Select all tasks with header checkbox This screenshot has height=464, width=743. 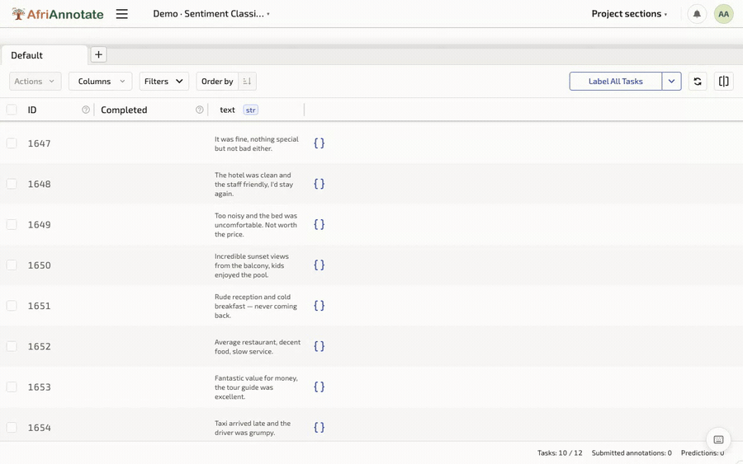coord(12,110)
